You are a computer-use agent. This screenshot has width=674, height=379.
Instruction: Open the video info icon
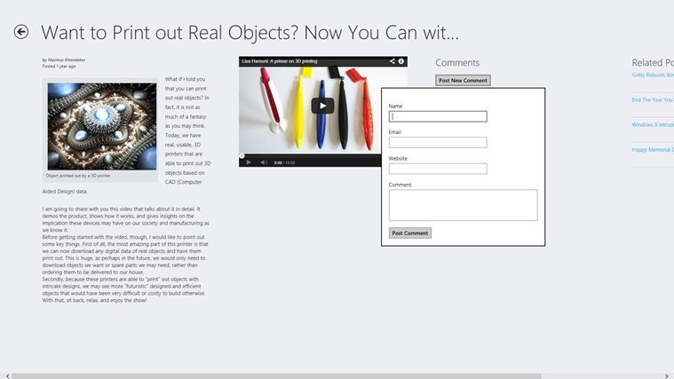click(x=401, y=61)
